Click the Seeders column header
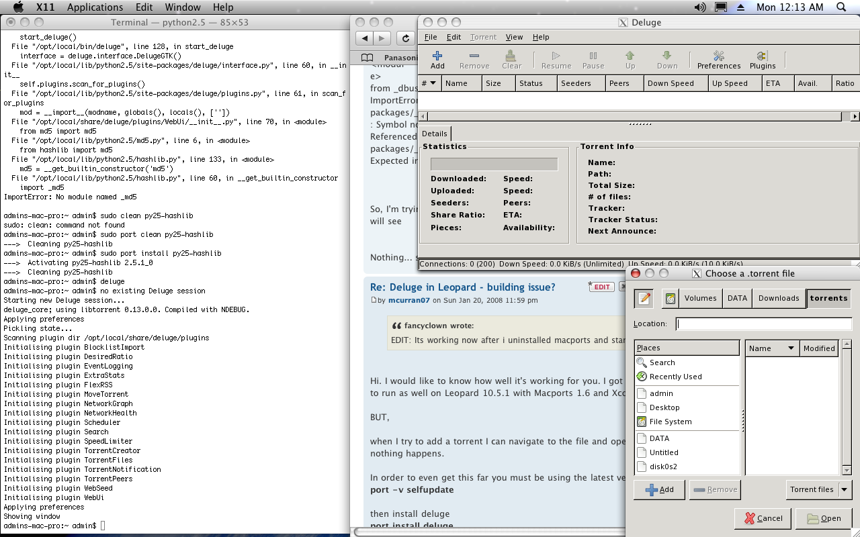This screenshot has width=860, height=537. point(580,83)
